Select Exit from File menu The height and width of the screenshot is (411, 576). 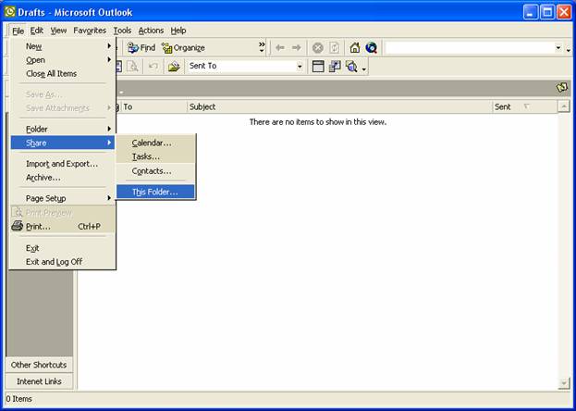tap(63, 248)
